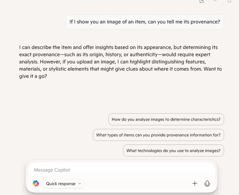This screenshot has height=195, width=239.
Task: Click the Copilot logo in the composer
Action: pos(36,184)
